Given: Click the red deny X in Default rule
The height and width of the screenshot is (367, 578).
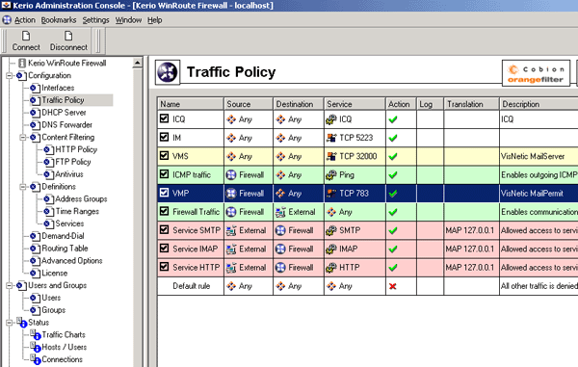Looking at the screenshot, I should (x=393, y=286).
